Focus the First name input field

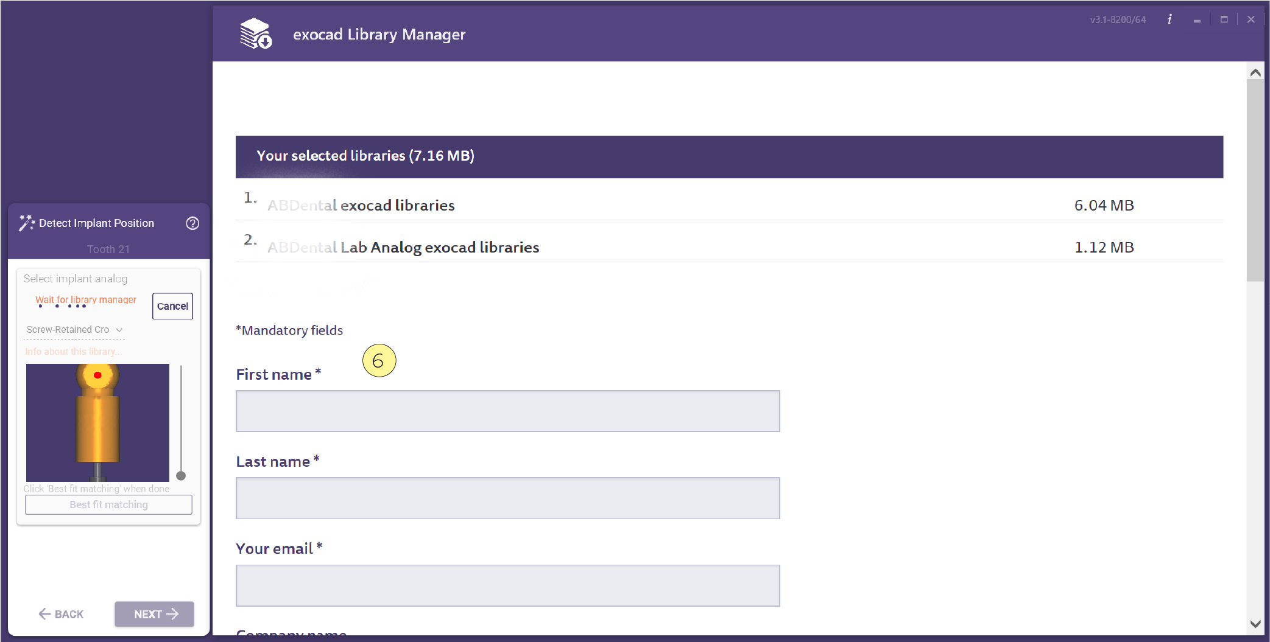[x=508, y=411]
